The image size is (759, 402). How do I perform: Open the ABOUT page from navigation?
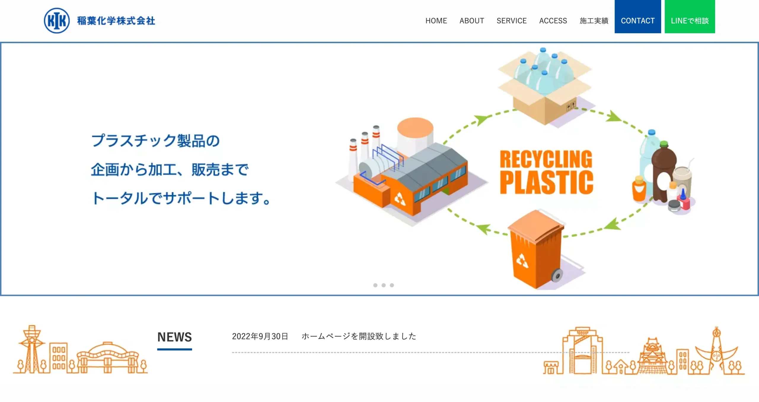(x=471, y=21)
